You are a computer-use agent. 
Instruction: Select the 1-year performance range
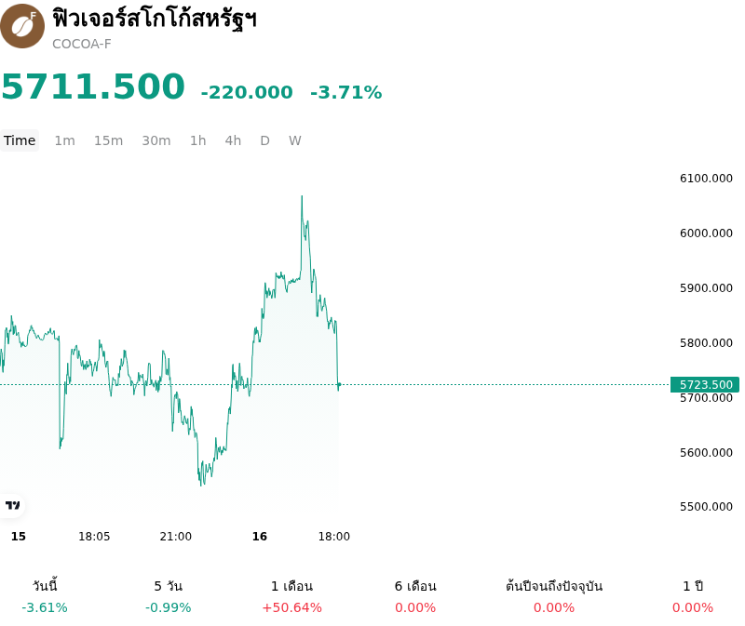[693, 596]
